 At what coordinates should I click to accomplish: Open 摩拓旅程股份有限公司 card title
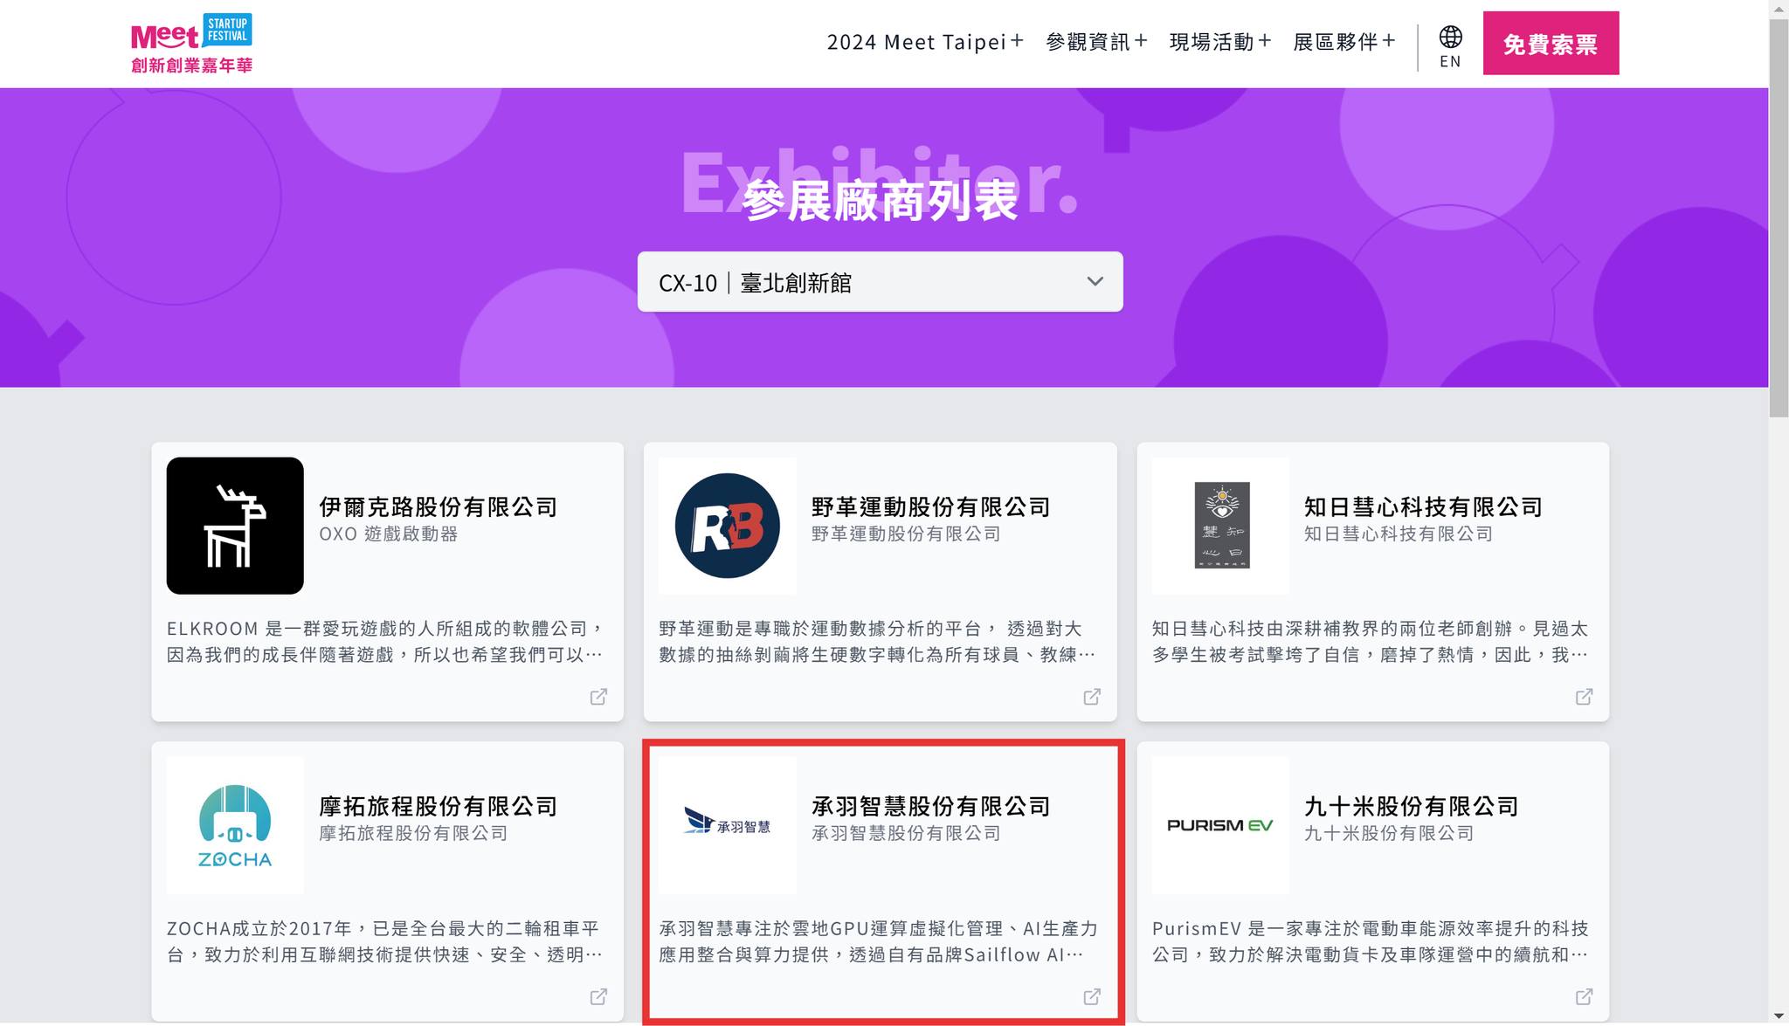(438, 806)
